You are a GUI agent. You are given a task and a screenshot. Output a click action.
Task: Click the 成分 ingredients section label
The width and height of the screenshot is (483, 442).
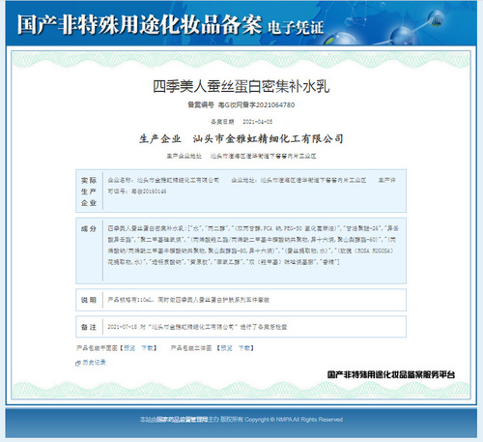coord(89,228)
